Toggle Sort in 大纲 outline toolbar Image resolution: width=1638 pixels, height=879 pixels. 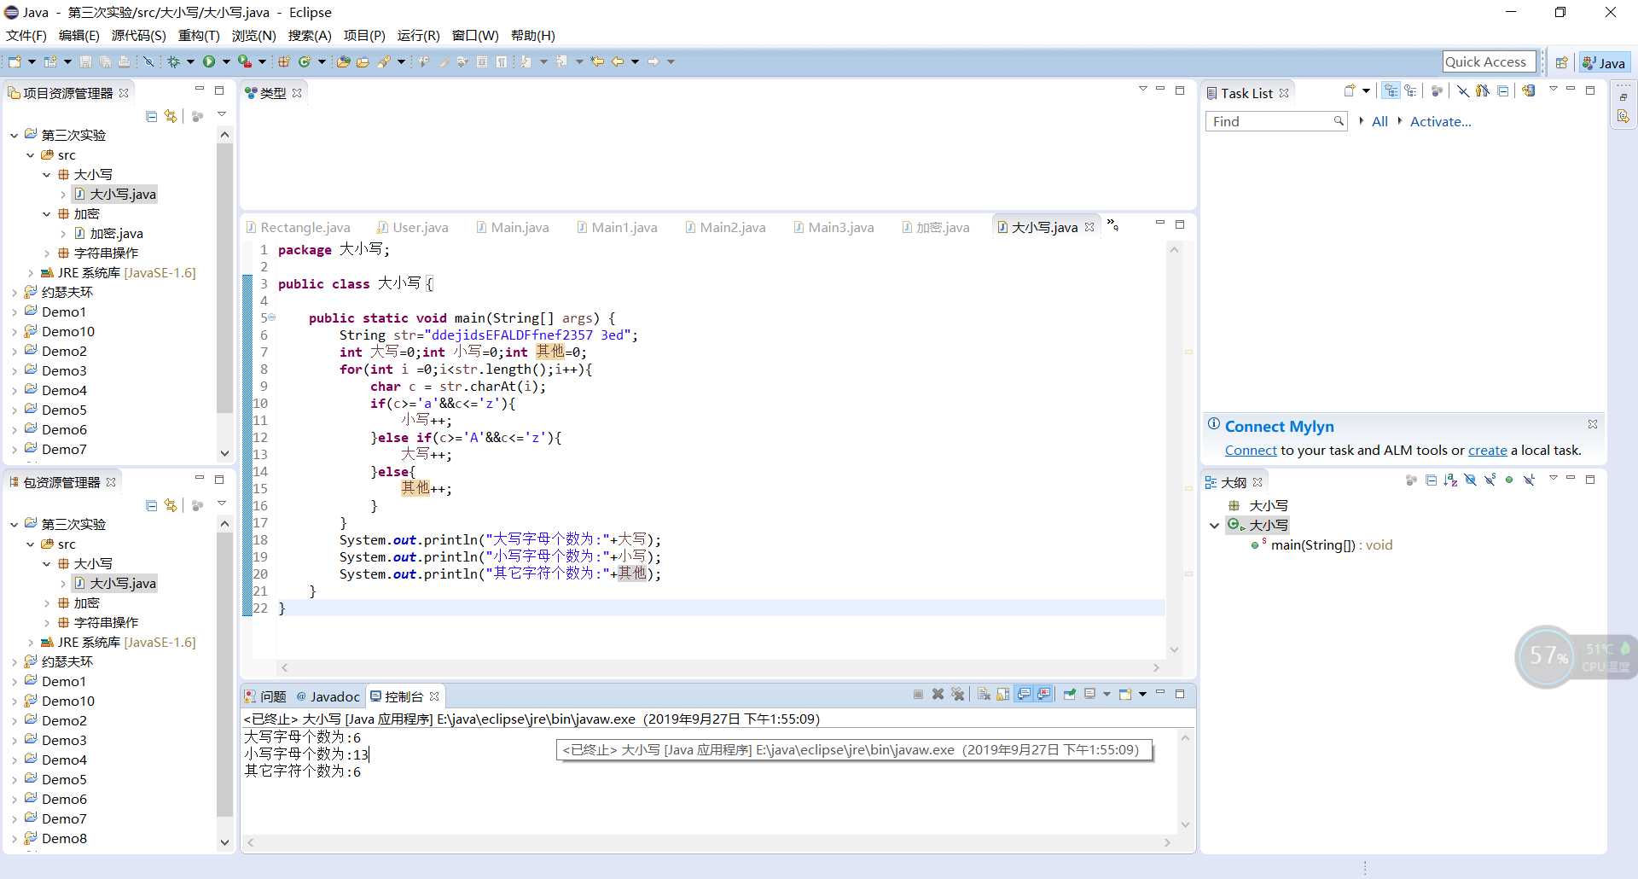(x=1450, y=480)
